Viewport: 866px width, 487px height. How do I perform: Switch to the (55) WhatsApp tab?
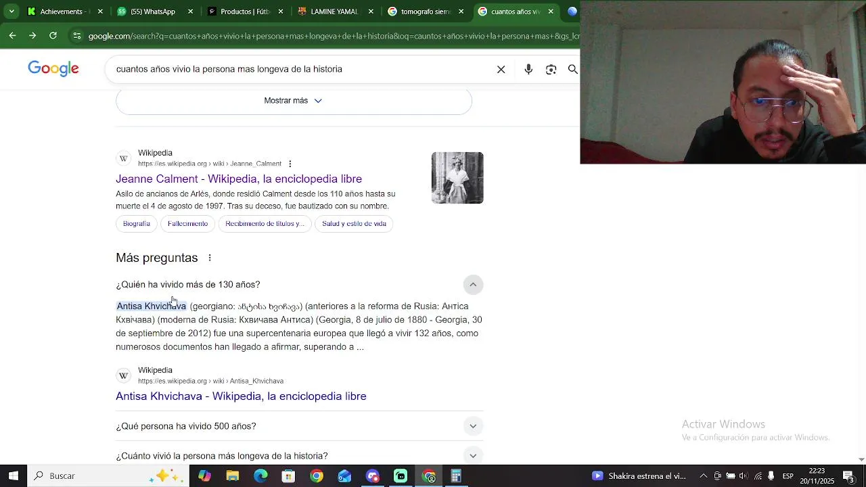(154, 11)
